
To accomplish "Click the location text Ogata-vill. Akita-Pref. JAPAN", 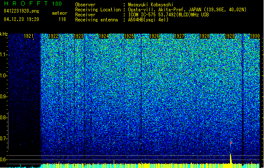I will click(165, 10).
